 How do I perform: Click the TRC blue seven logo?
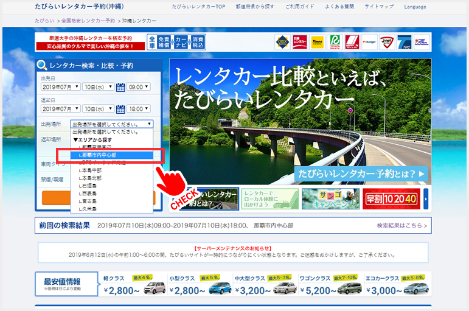point(405,41)
